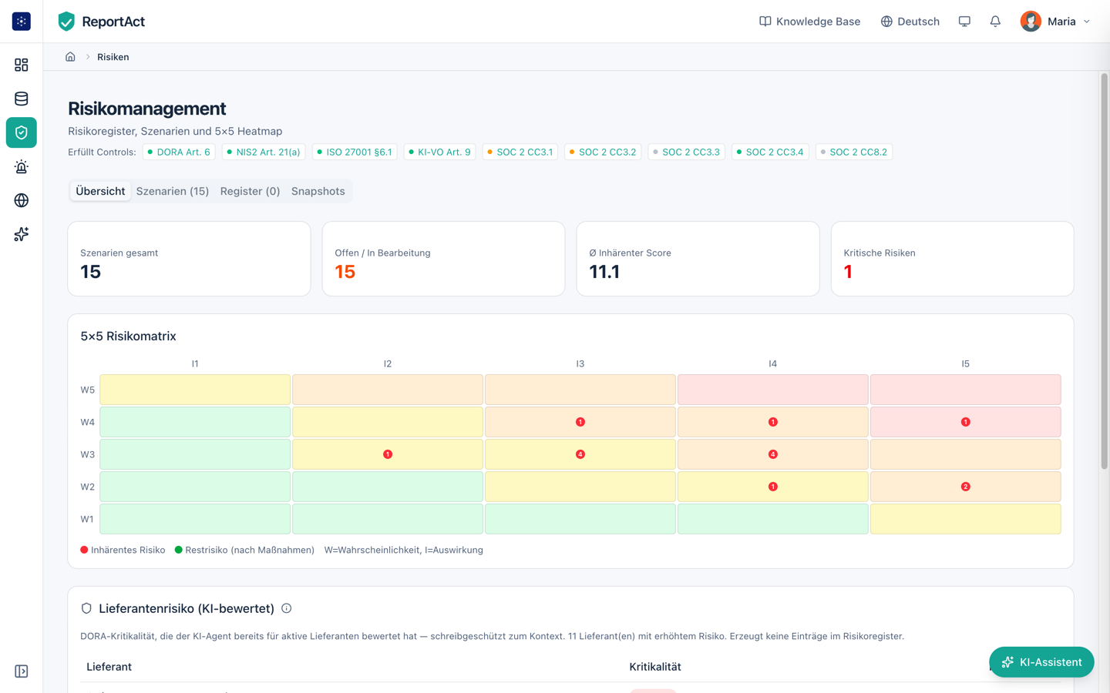Click the W3 row label in matrix
Image resolution: width=1110 pixels, height=693 pixels.
(x=87, y=454)
